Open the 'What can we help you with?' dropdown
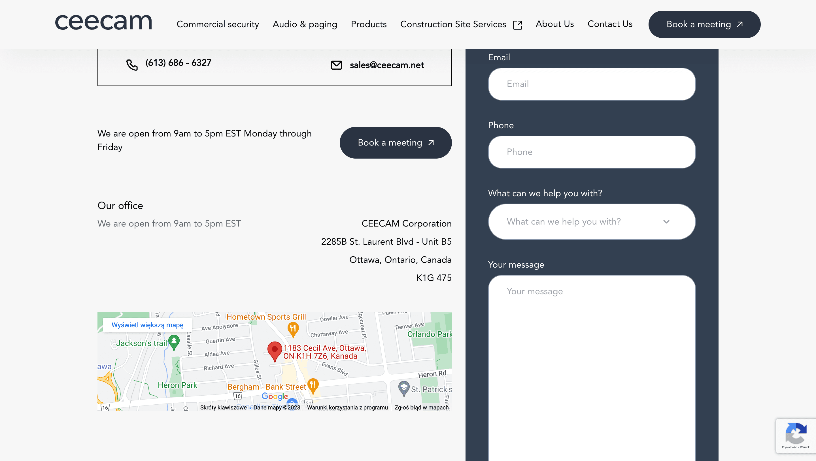The width and height of the screenshot is (816, 461). (592, 222)
